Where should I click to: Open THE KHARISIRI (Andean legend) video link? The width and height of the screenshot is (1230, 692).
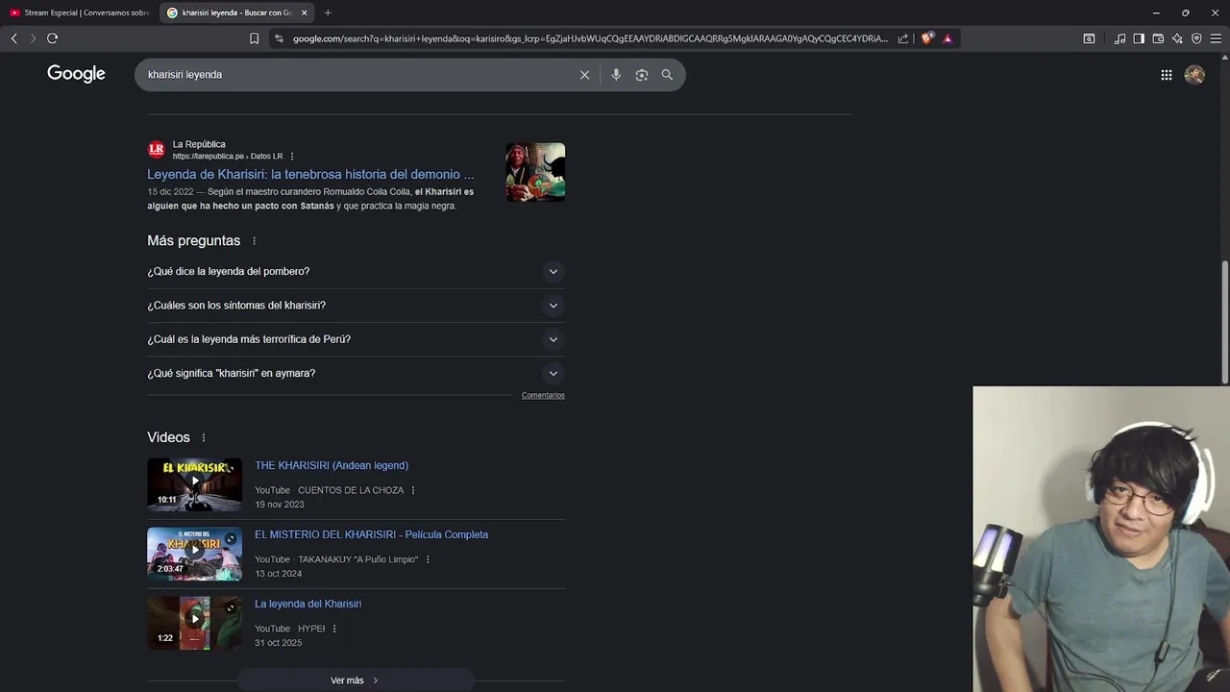coord(332,465)
